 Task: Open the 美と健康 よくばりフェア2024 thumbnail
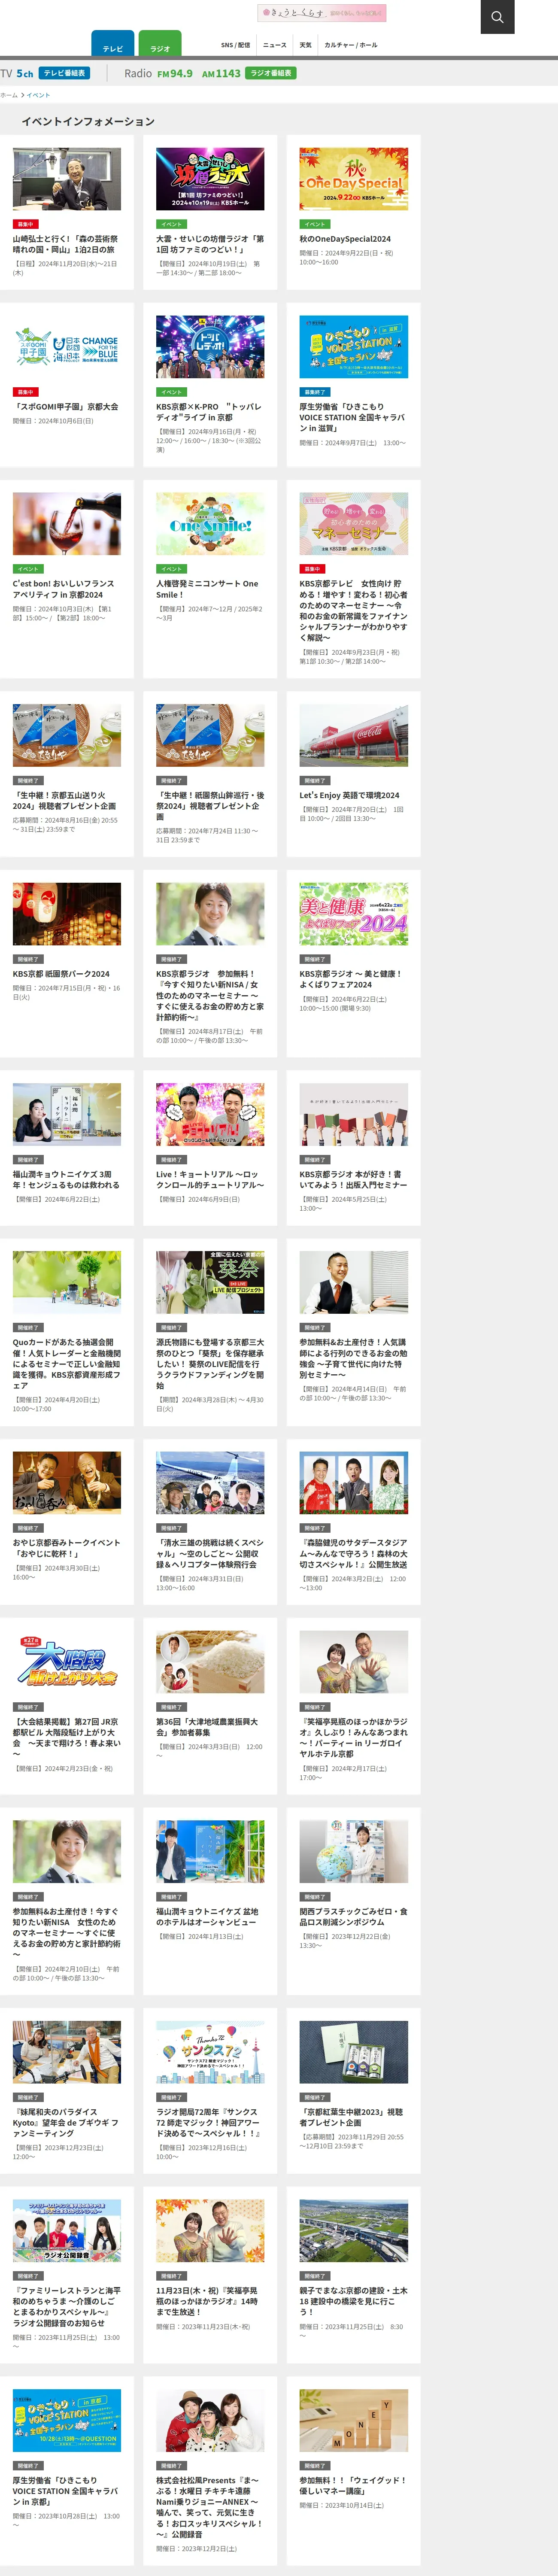point(354,914)
